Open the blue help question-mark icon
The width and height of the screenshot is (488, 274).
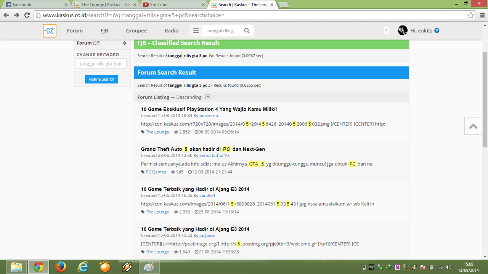[x=437, y=30]
